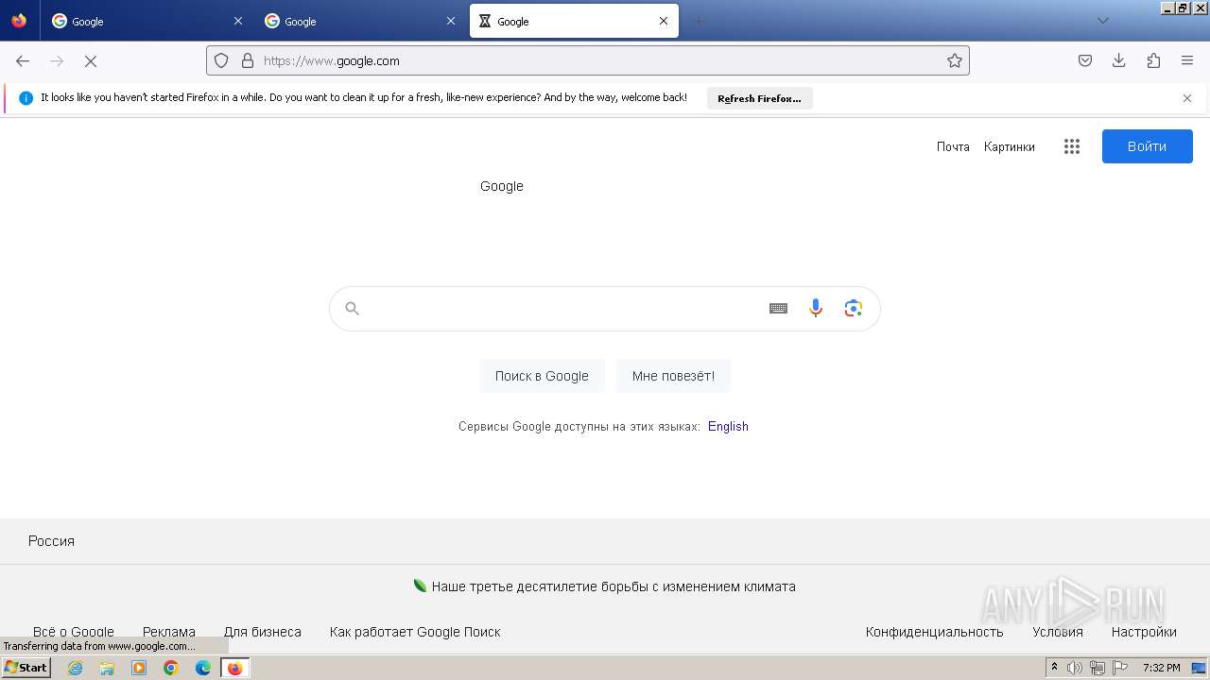Open the Реклама footer link
Image resolution: width=1210 pixels, height=680 pixels.
[x=169, y=632]
